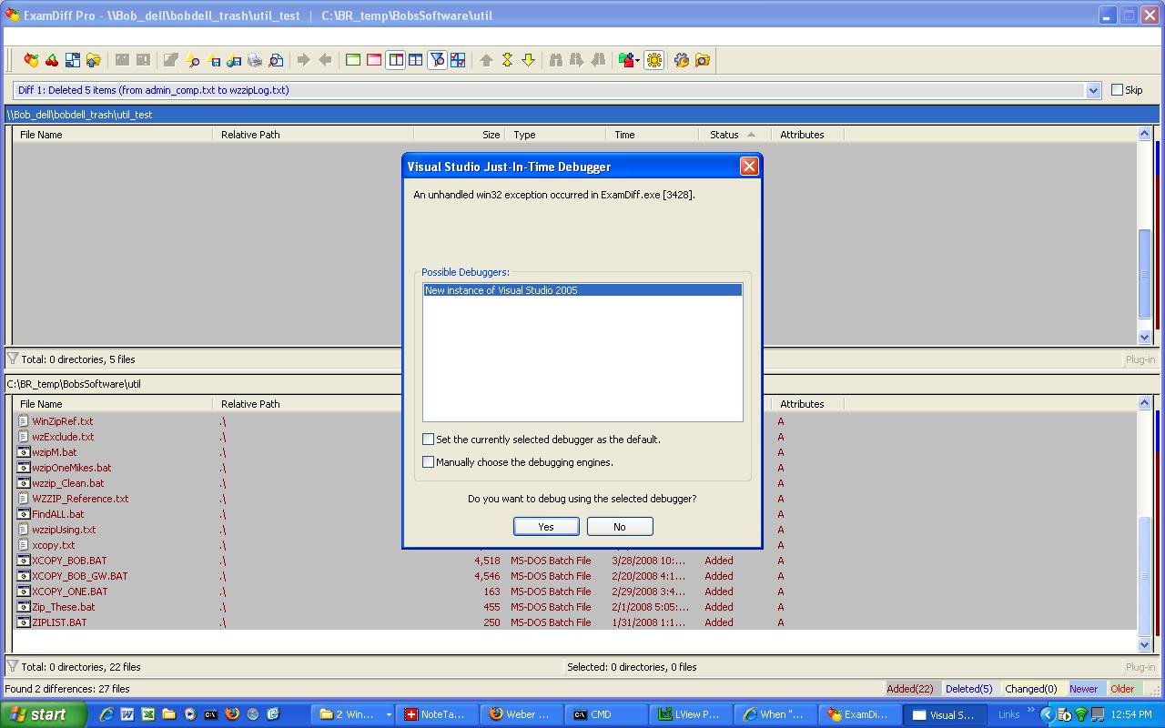
Task: Click the print preview toolbar icon
Action: 276,60
